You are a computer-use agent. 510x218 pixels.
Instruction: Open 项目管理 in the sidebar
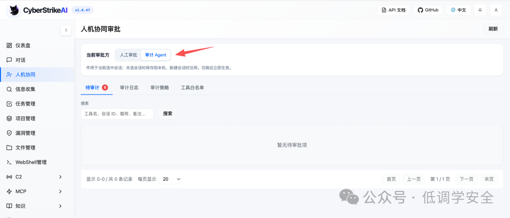(37, 118)
